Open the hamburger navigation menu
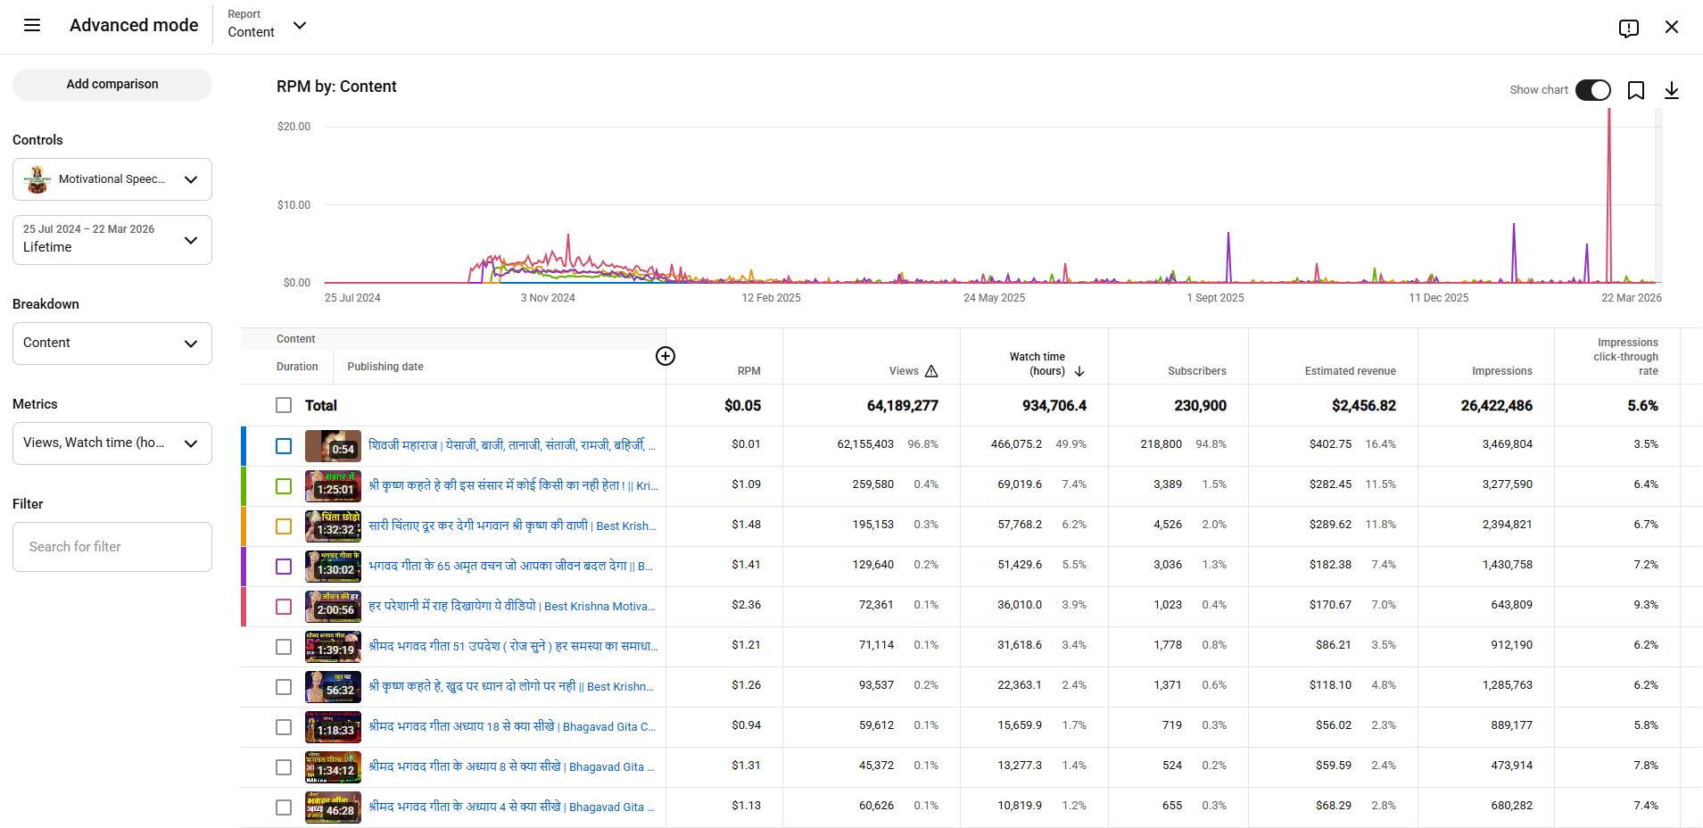 pos(32,25)
